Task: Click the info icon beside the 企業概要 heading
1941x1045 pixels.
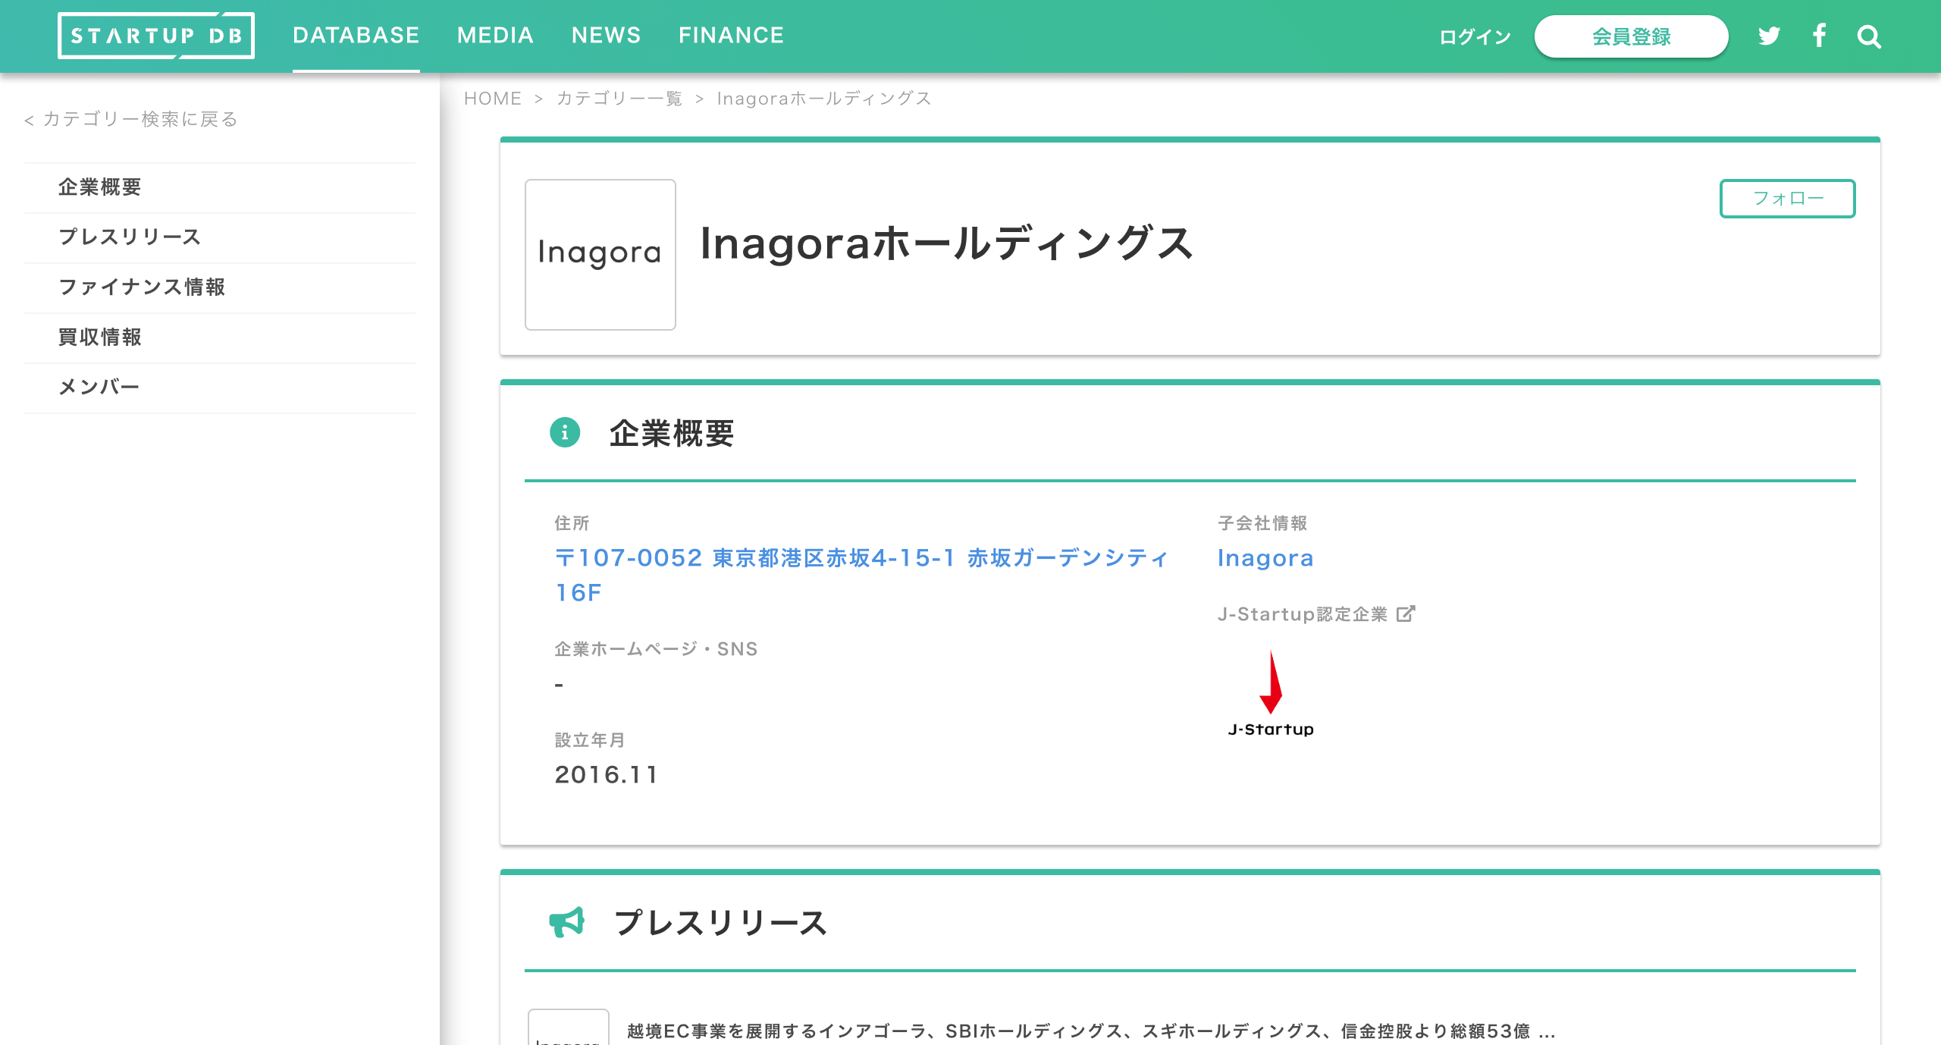Action: point(564,433)
